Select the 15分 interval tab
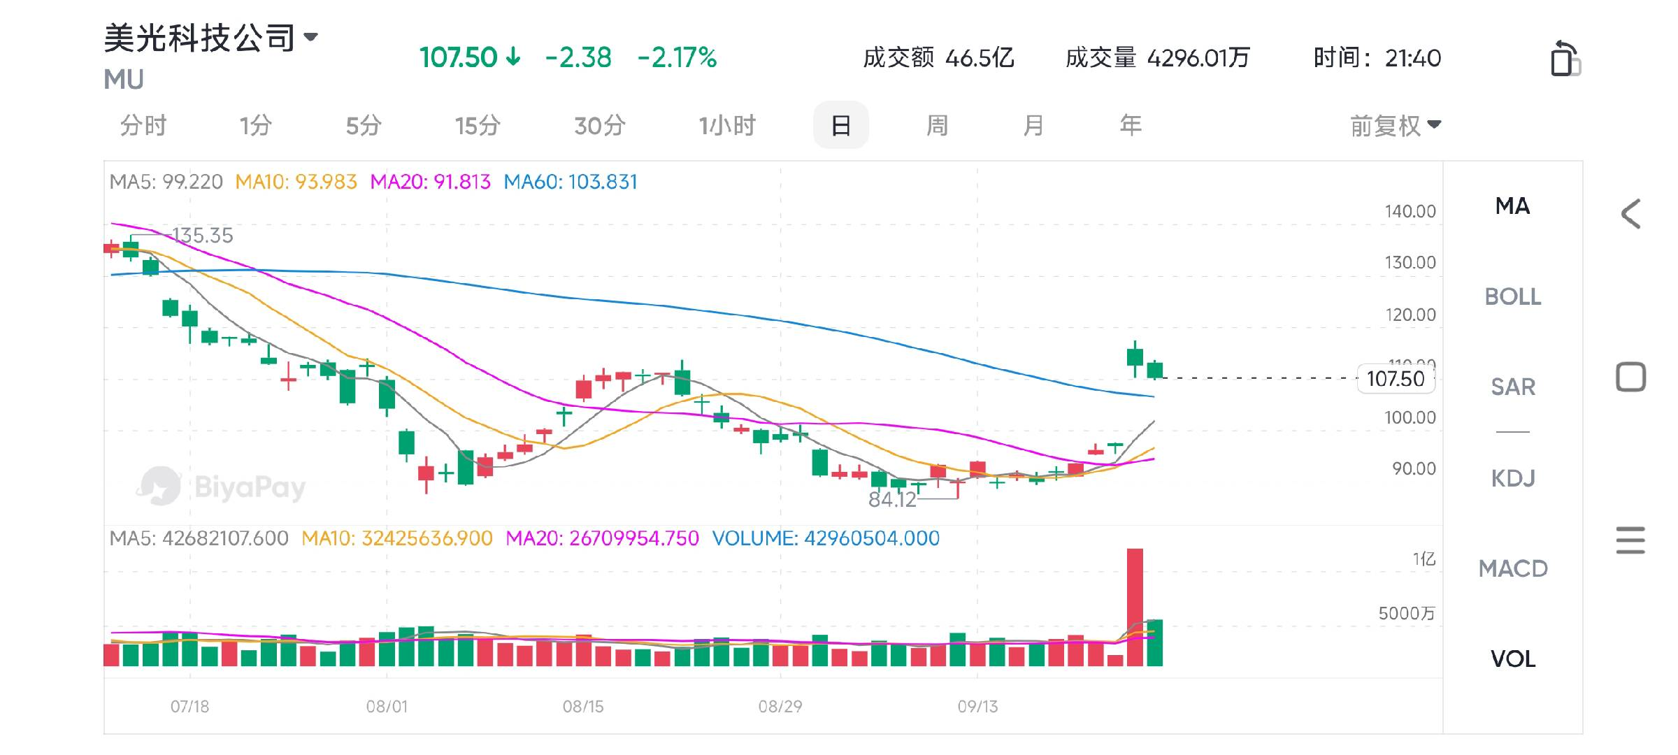Screen dimensions: 1678x755 478,126
